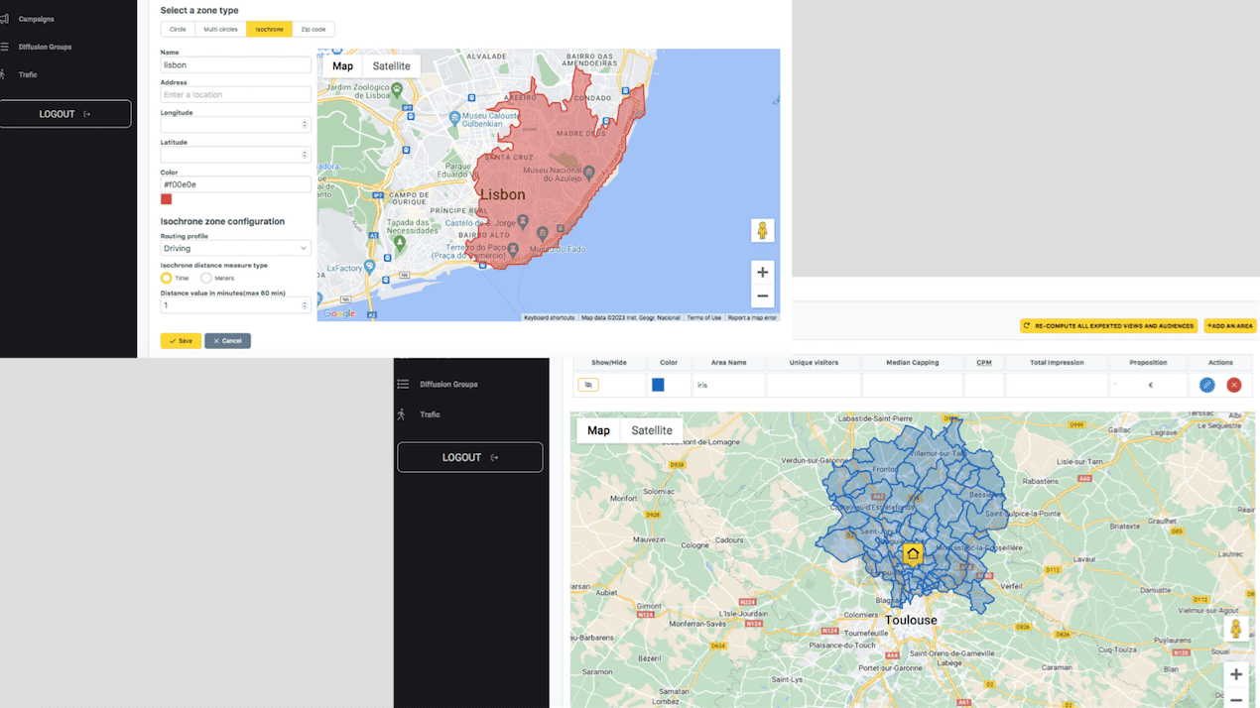Image resolution: width=1260 pixels, height=708 pixels.
Task: Click Museu Nacional do Azulejo marker icon
Action: coord(588,173)
